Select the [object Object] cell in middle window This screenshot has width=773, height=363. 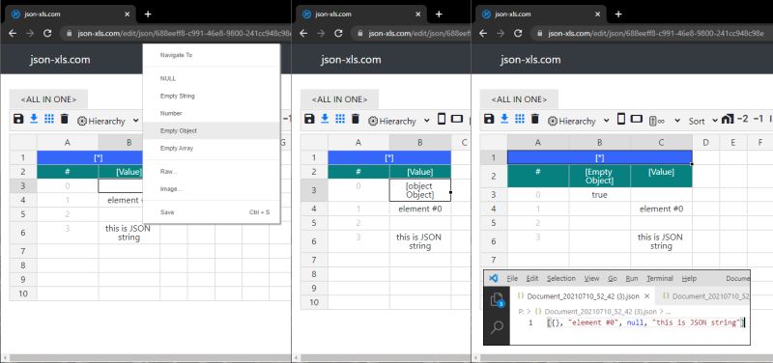[x=419, y=190]
